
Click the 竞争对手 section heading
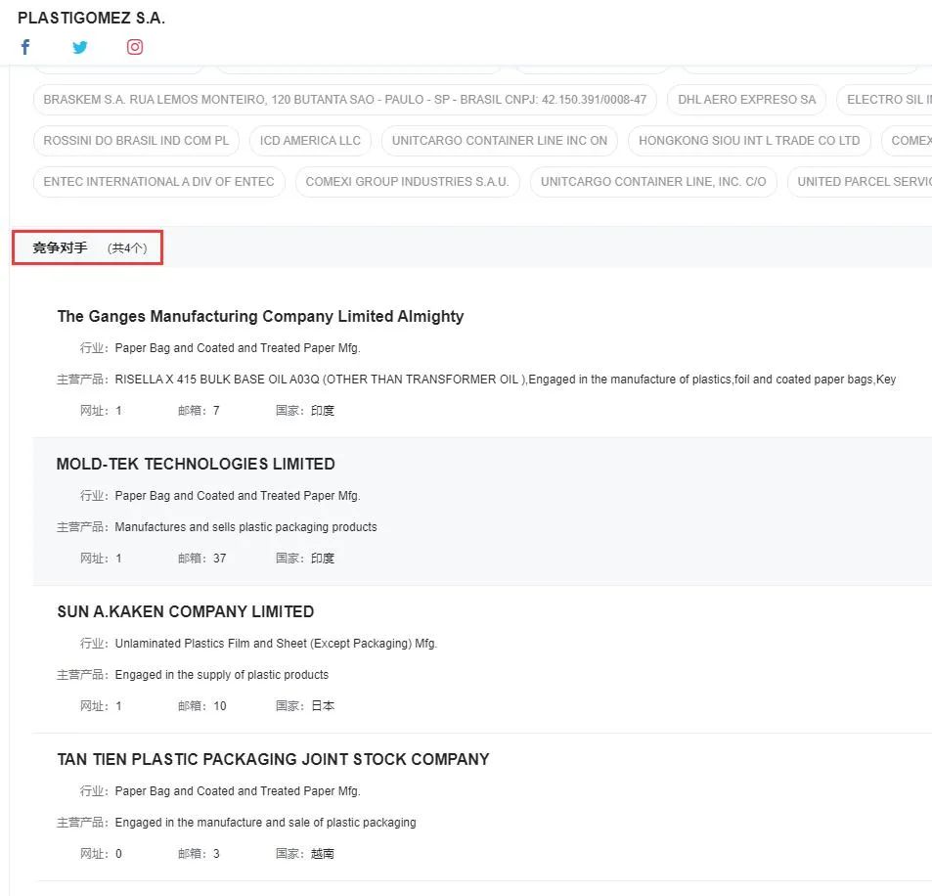[x=60, y=247]
